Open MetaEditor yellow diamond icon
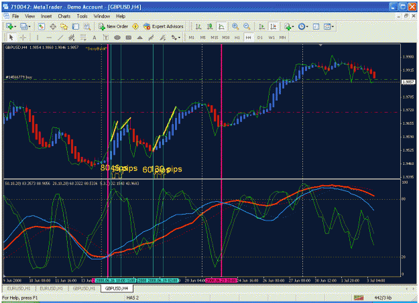This screenshot has height=303, width=419. click(x=135, y=26)
